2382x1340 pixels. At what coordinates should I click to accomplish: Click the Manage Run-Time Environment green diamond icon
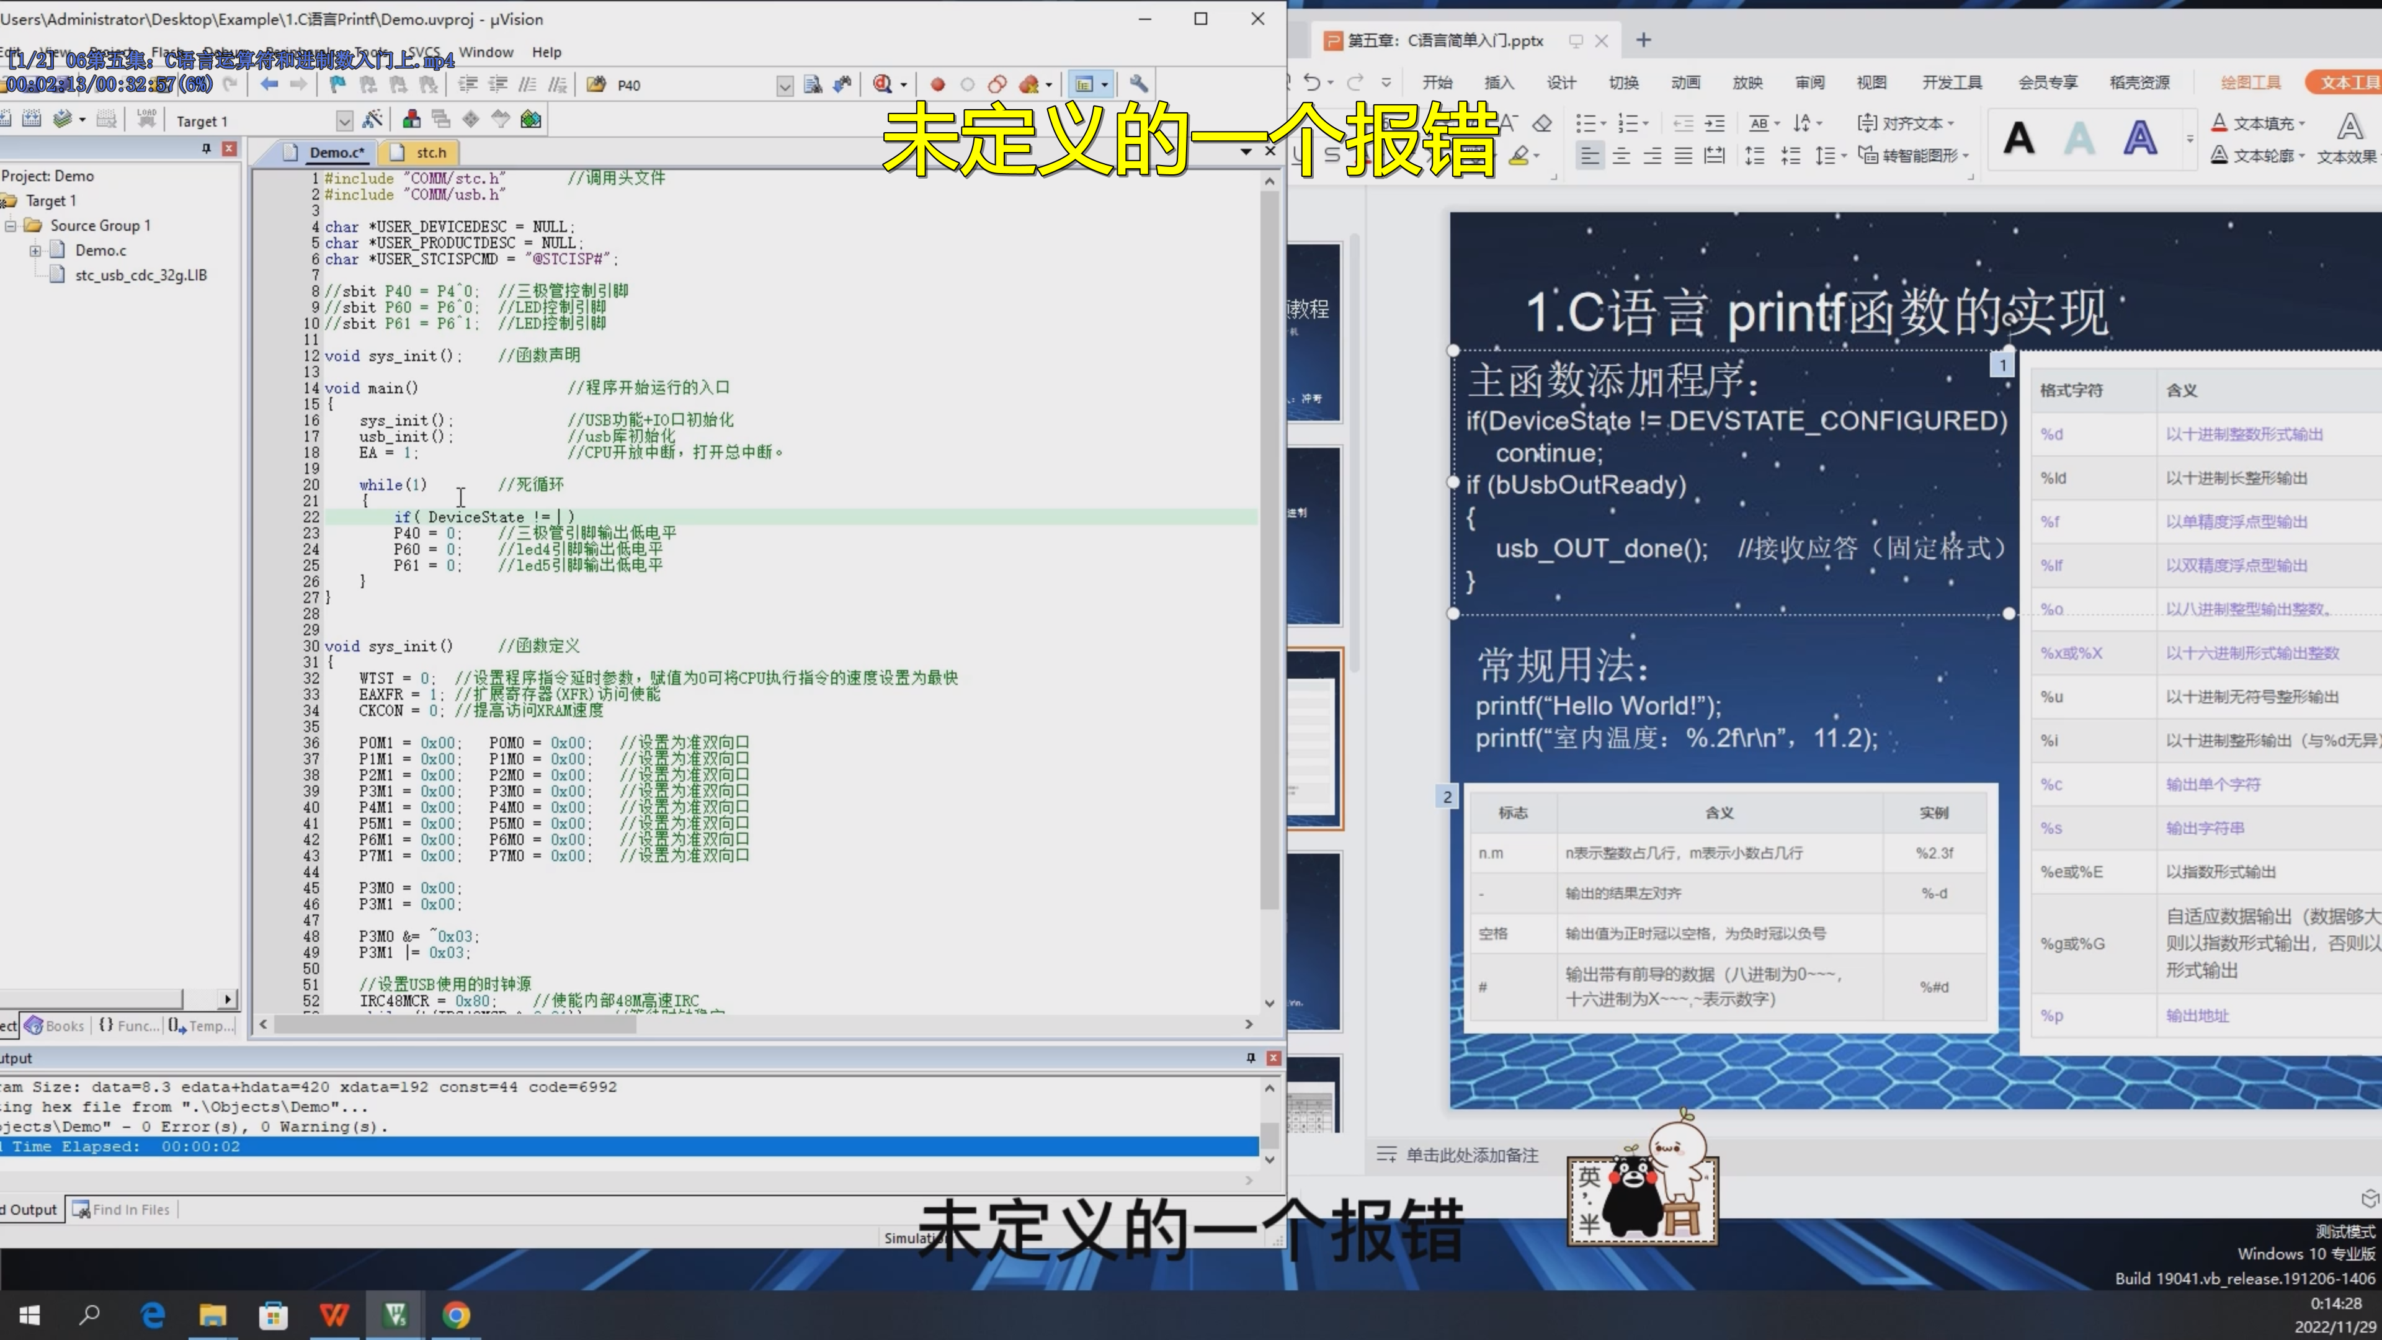pyautogui.click(x=531, y=119)
